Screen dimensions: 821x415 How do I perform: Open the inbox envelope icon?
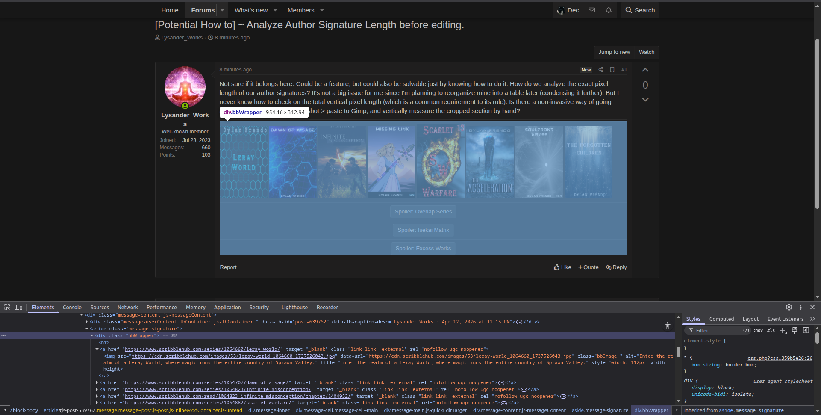click(x=592, y=10)
